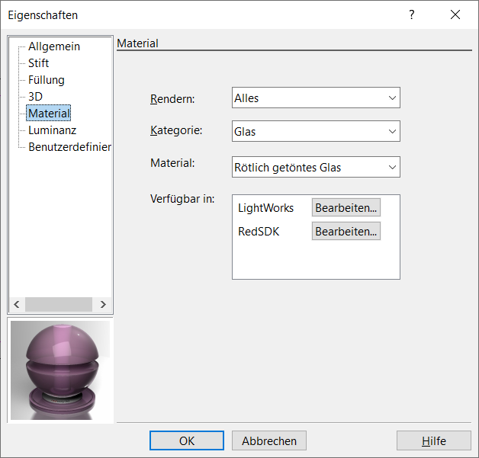This screenshot has width=479, height=458.
Task: Click the purple glass sphere material preview
Action: pos(60,370)
